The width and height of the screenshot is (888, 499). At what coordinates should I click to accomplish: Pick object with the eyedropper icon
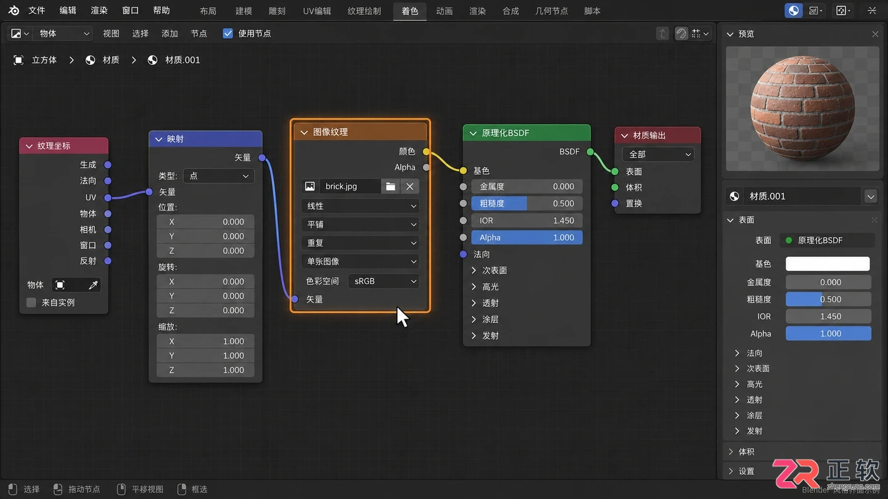pos(93,285)
